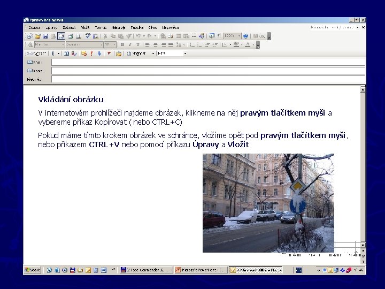Click the Print icon in standard toolbar

click(x=71, y=36)
